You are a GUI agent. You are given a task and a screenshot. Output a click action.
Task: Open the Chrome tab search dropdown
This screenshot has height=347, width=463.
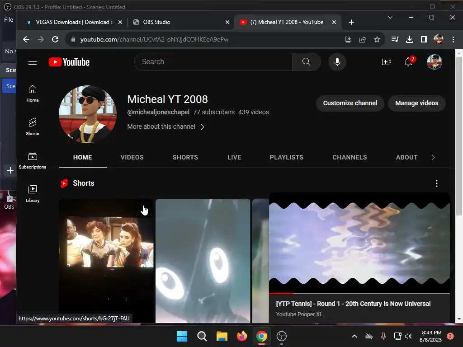(x=390, y=17)
